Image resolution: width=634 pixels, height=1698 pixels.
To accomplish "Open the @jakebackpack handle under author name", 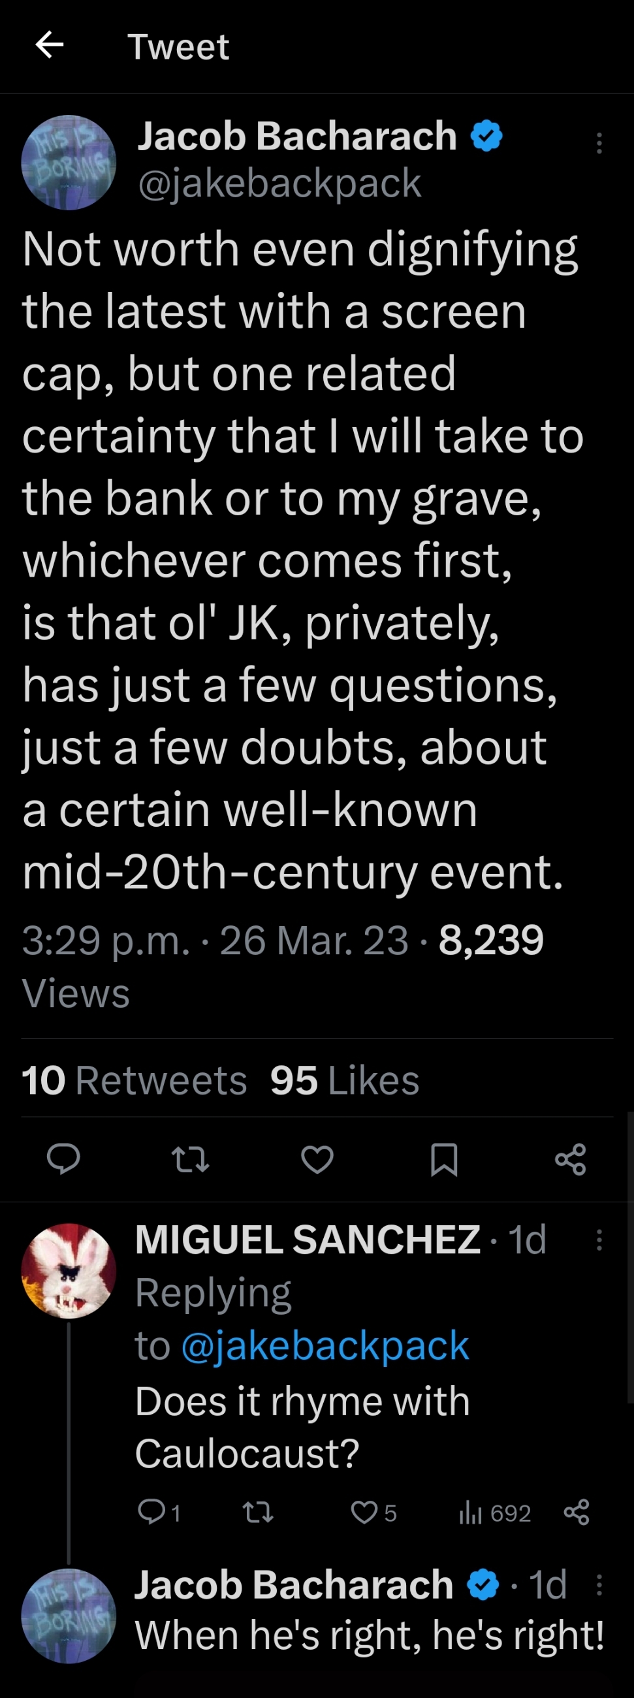I will (x=279, y=183).
